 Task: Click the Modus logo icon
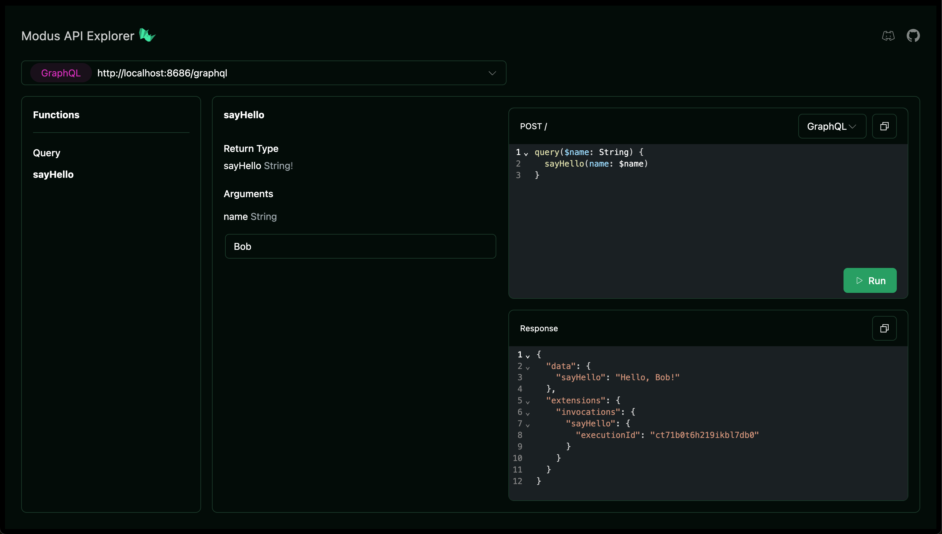[147, 35]
